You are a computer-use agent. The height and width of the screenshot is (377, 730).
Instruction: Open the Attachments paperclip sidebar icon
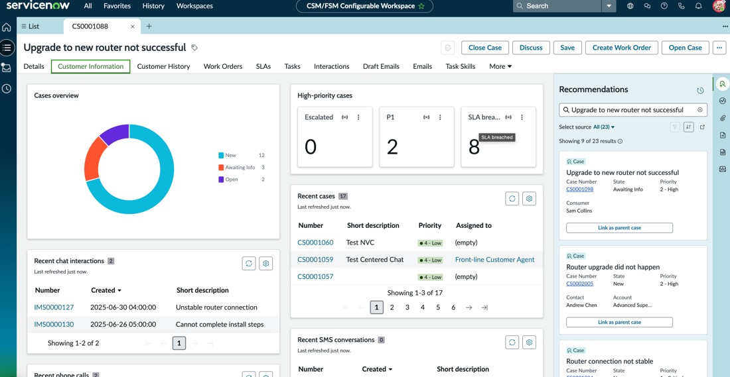click(x=723, y=118)
